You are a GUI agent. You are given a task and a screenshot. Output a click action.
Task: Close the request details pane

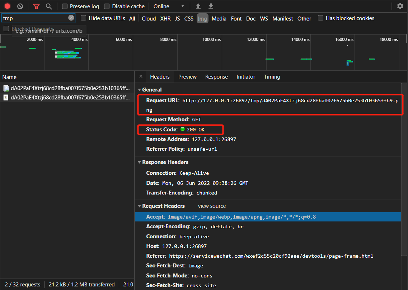pos(141,76)
